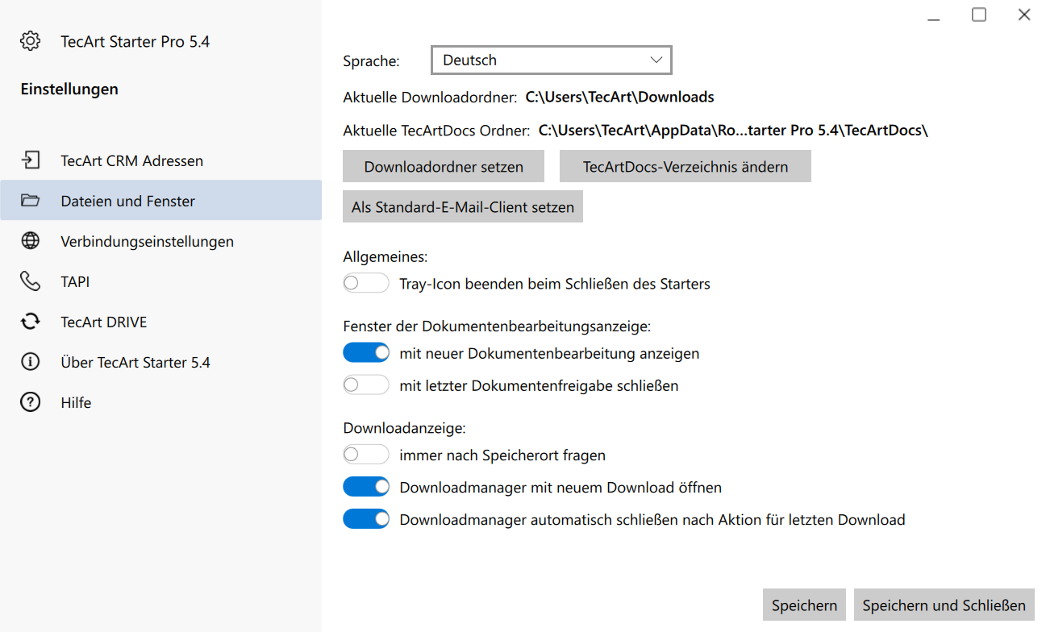Open the TAPI settings section
1046x632 pixels.
pos(160,281)
